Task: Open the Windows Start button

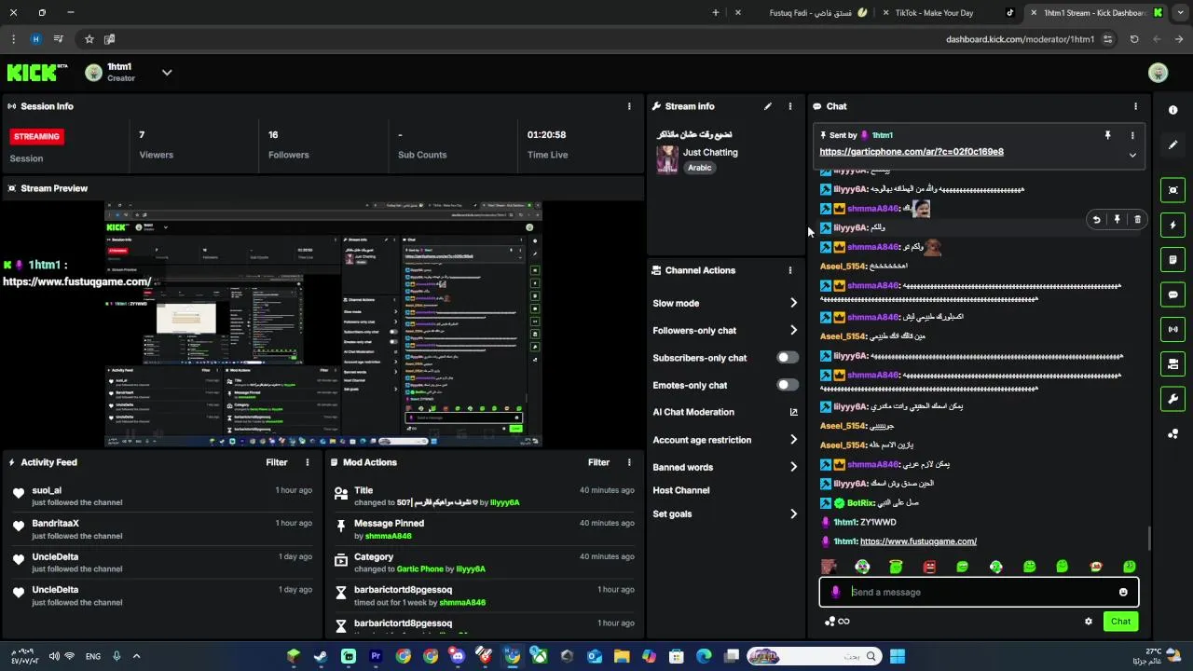Action: (897, 656)
